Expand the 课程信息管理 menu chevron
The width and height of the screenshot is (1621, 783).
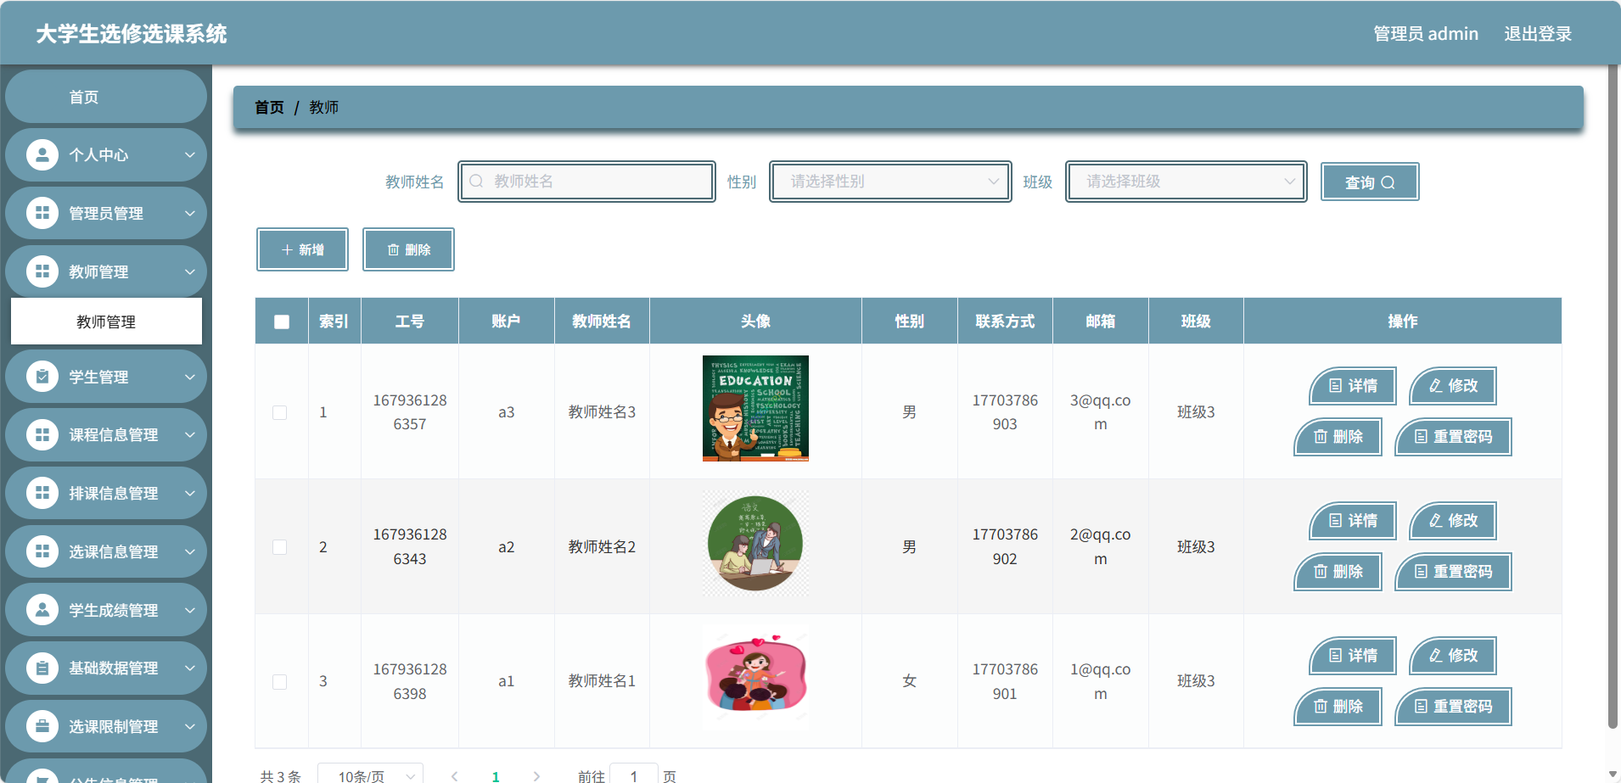click(x=190, y=434)
